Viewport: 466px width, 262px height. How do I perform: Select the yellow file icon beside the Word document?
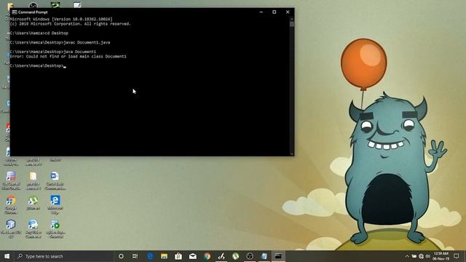point(33,176)
